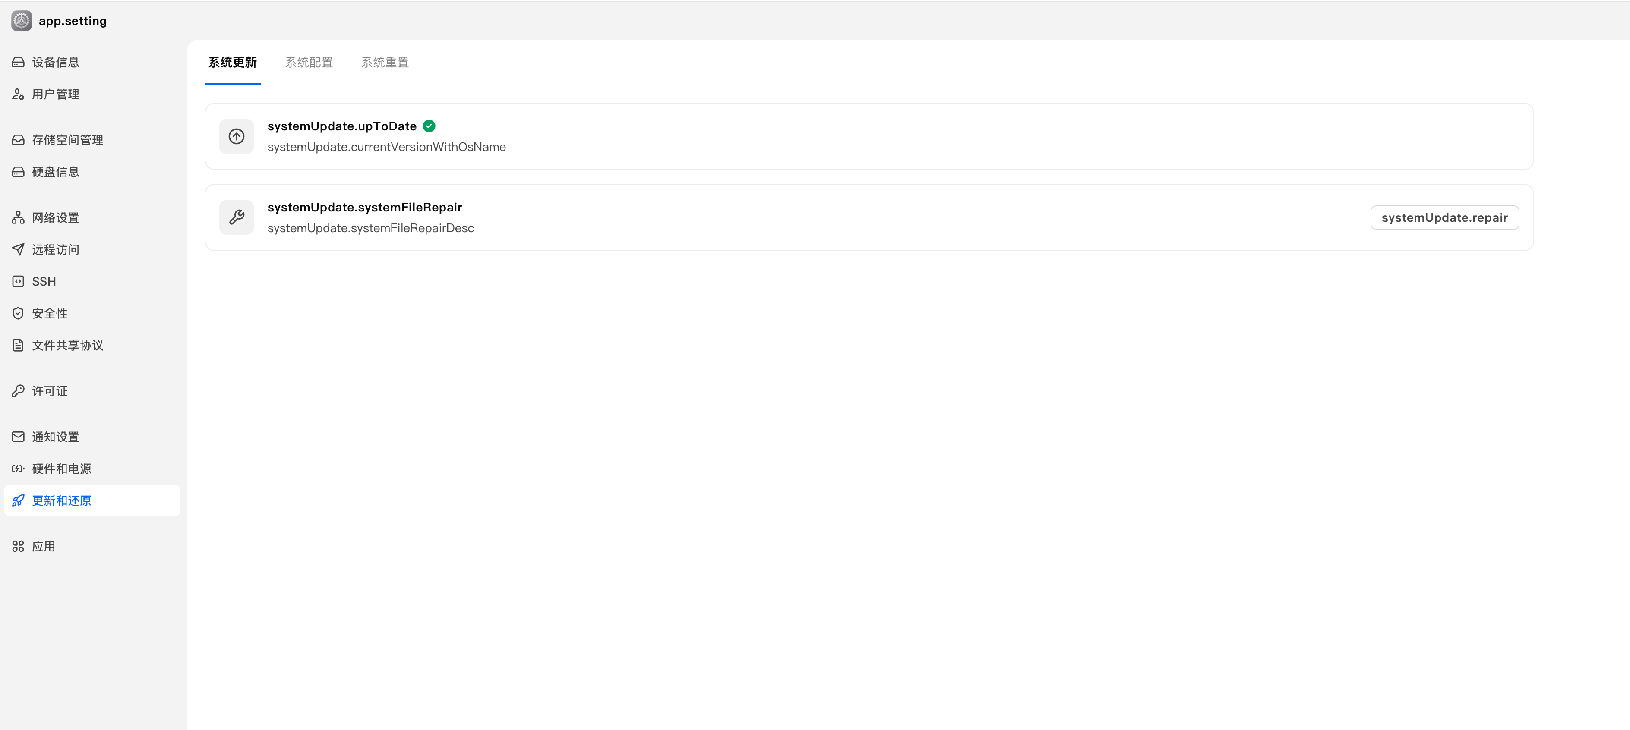Click the wrench icon for system file repair

(x=237, y=217)
